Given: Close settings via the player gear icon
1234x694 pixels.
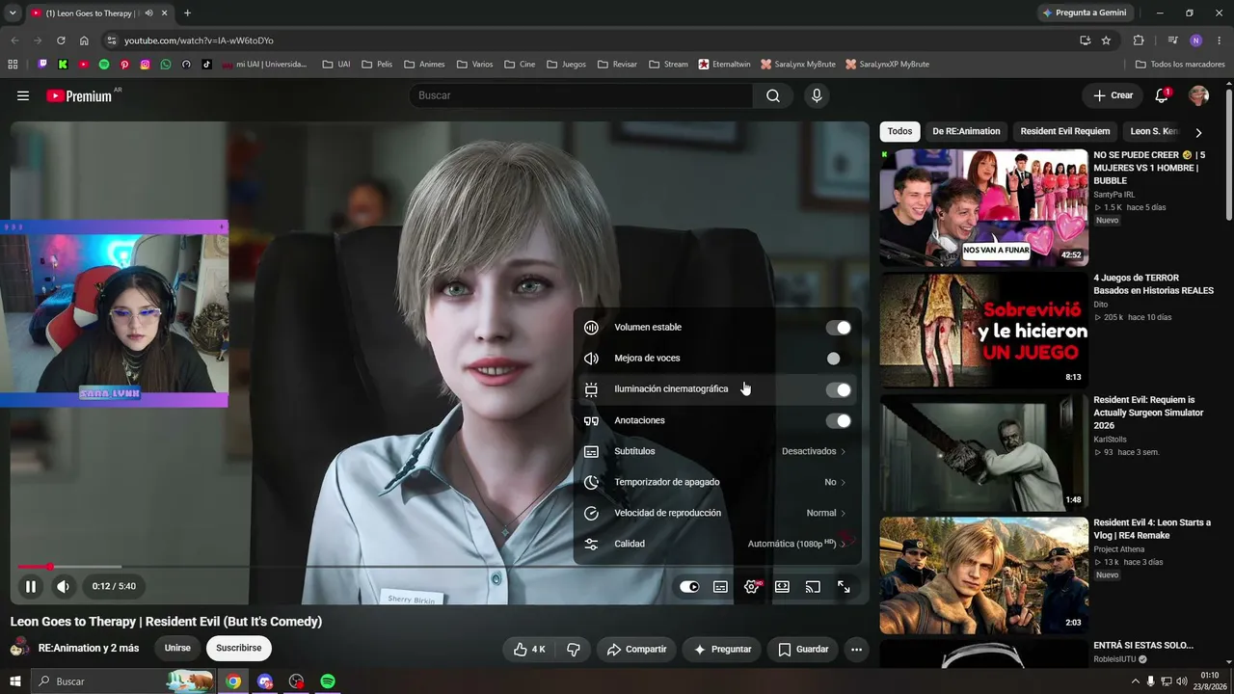Looking at the screenshot, I should point(752,586).
